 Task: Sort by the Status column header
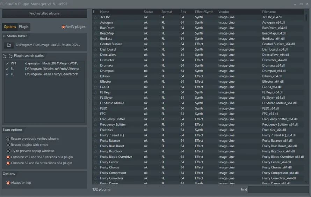click(x=149, y=12)
